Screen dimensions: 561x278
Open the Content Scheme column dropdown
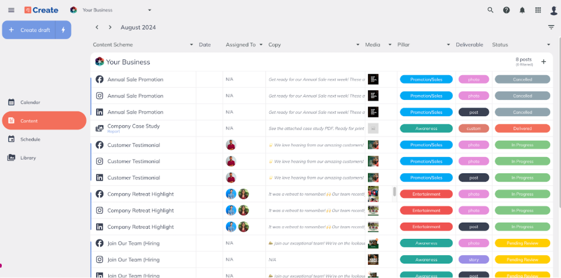point(191,45)
